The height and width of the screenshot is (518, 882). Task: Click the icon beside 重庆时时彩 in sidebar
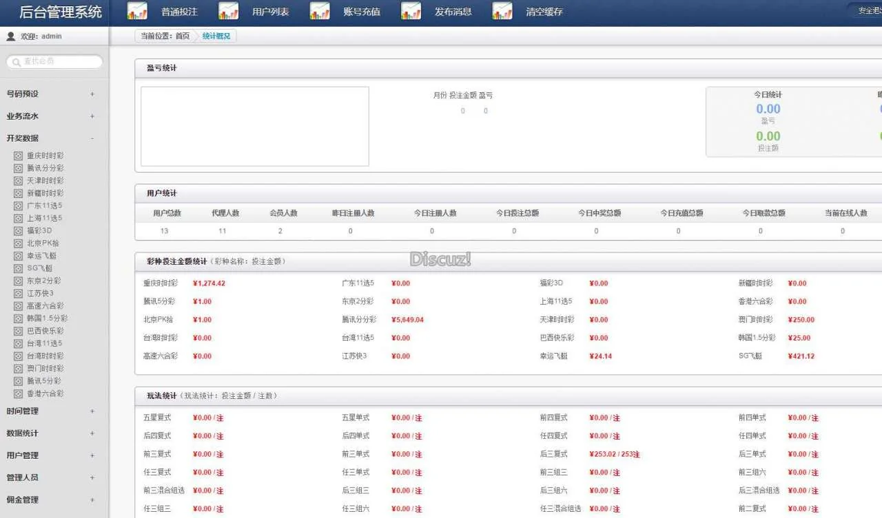[x=19, y=156]
